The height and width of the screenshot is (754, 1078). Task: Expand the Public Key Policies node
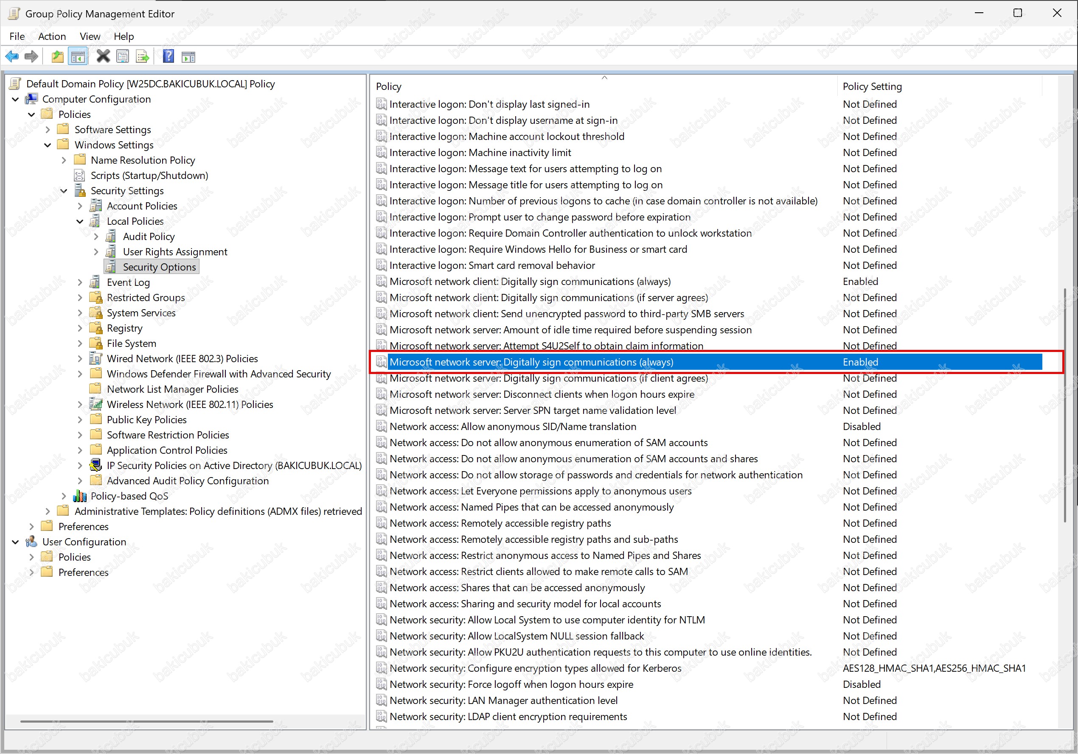click(x=80, y=419)
